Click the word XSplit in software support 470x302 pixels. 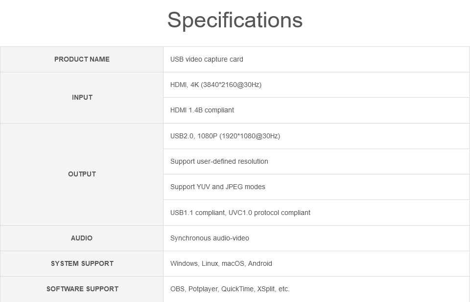click(266, 289)
